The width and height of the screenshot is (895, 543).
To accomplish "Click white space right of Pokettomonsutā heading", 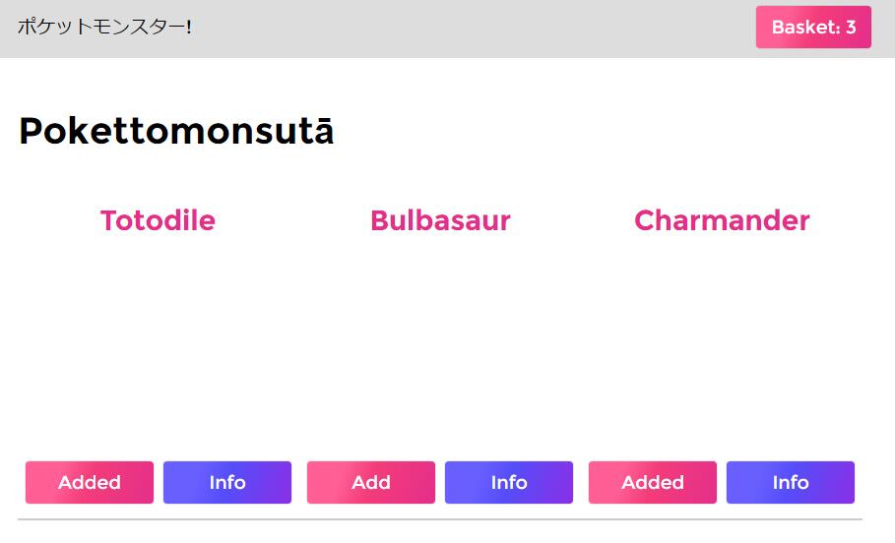I will click(591, 132).
